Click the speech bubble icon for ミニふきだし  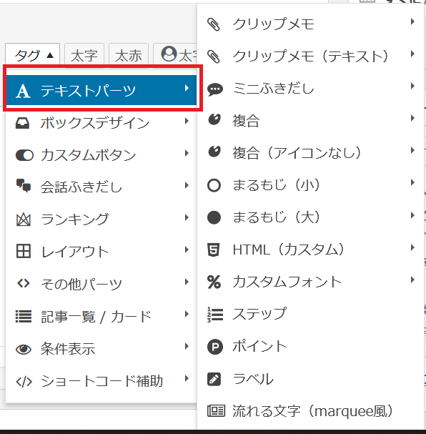(x=214, y=89)
